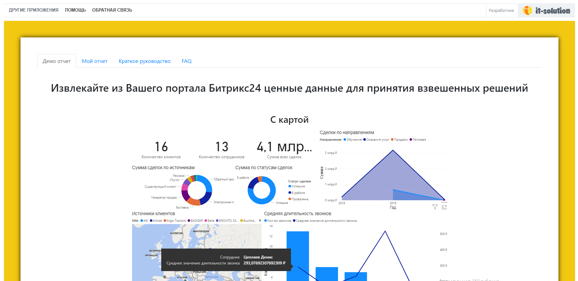Click the Количество сотрудников card showing 13

[x=221, y=150]
